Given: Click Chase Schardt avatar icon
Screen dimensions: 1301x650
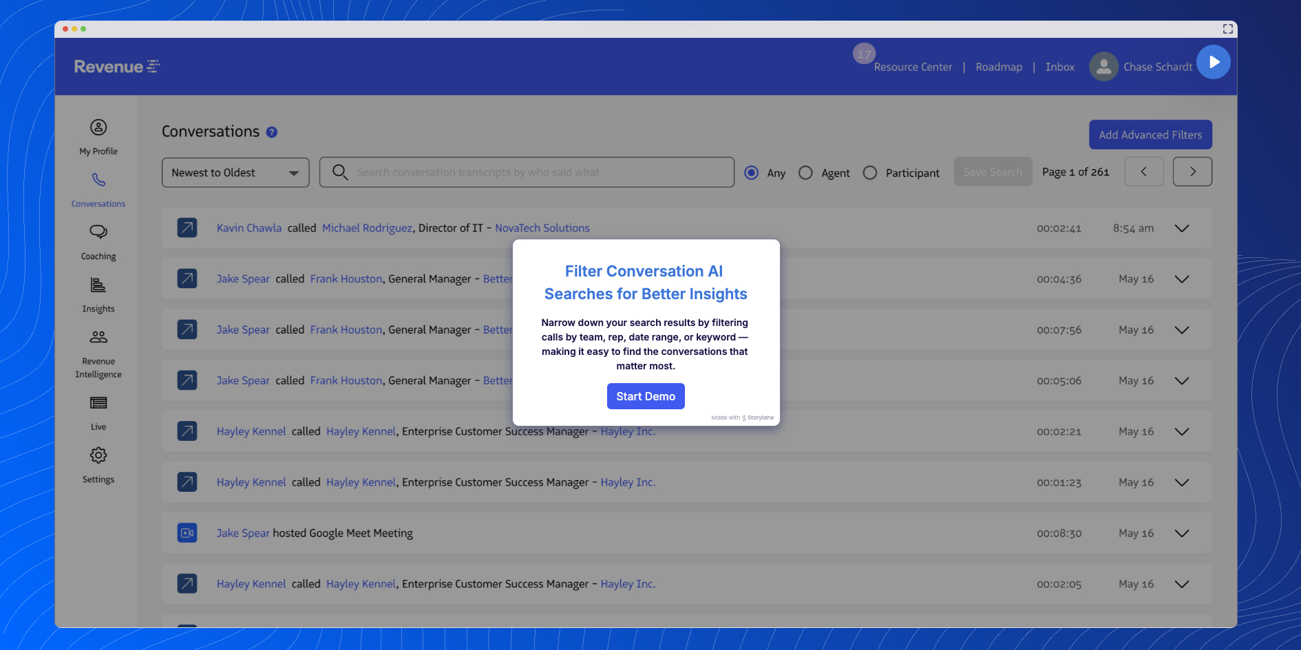Looking at the screenshot, I should (1103, 67).
